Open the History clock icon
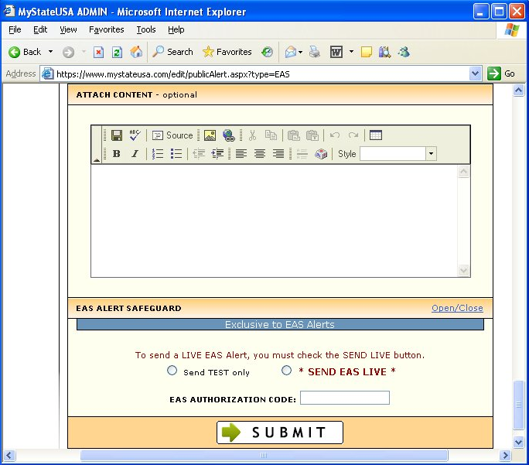This screenshot has width=529, height=465. pyautogui.click(x=267, y=52)
